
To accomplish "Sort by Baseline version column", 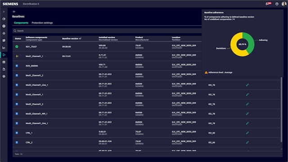I will [72, 39].
